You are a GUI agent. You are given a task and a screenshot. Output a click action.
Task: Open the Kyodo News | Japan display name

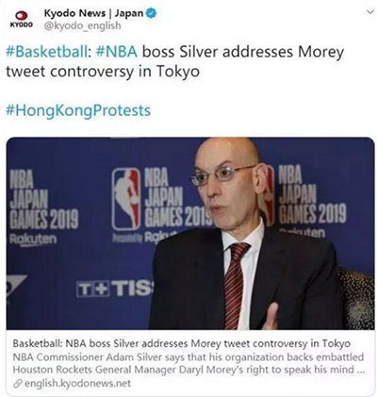(93, 13)
